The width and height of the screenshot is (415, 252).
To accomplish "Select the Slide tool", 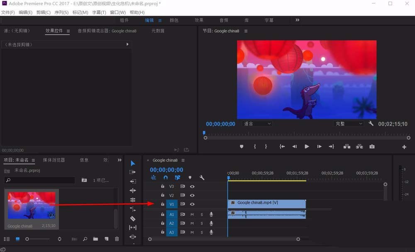I will [x=133, y=237].
